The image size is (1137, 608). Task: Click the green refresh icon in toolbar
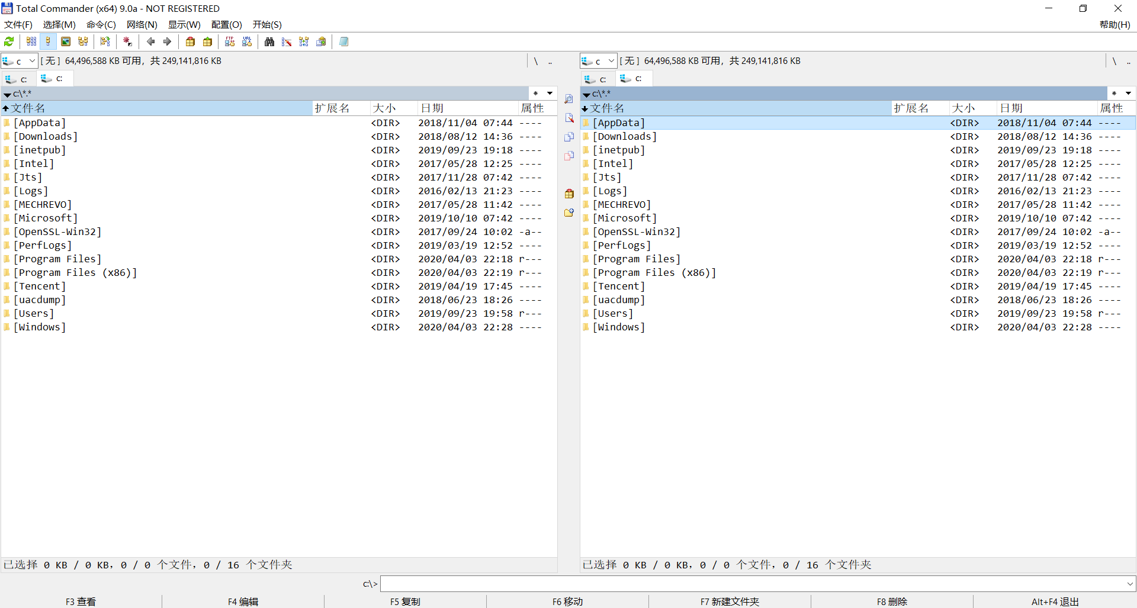point(9,41)
